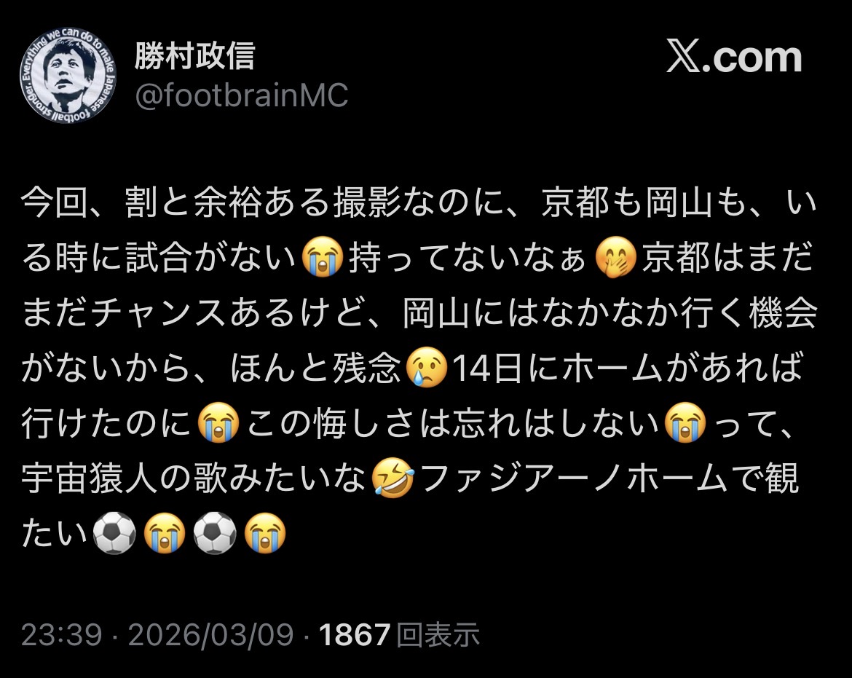852x678 pixels.
Task: Click the X.com logo
Action: pyautogui.click(x=734, y=57)
